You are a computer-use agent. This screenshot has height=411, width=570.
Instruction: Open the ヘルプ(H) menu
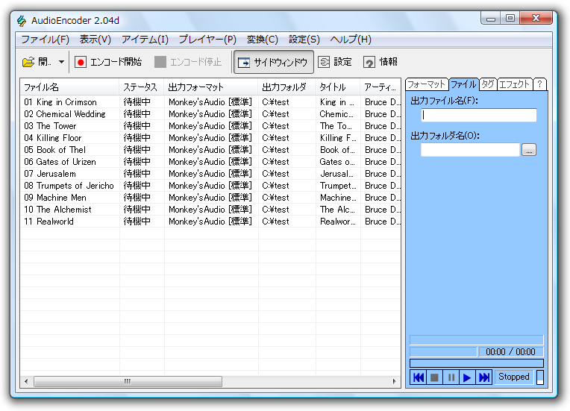(351, 40)
